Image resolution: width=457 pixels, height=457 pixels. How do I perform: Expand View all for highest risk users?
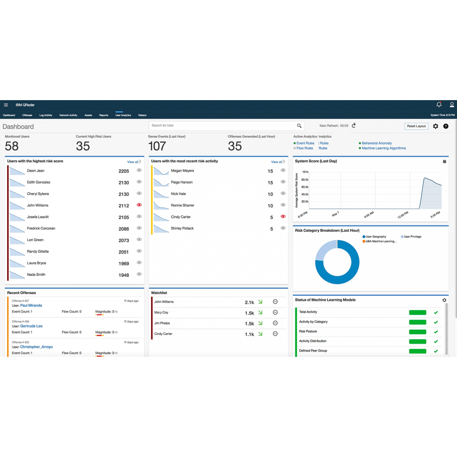tap(134, 162)
